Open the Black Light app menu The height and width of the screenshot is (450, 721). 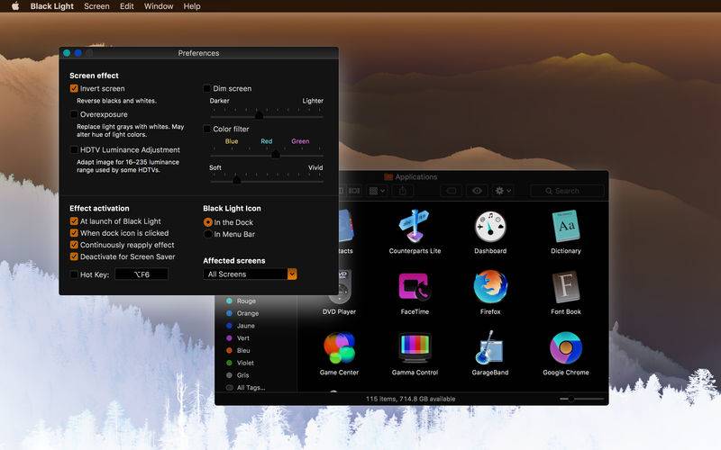point(51,6)
